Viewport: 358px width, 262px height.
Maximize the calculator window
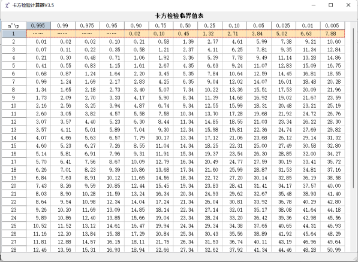point(330,5)
